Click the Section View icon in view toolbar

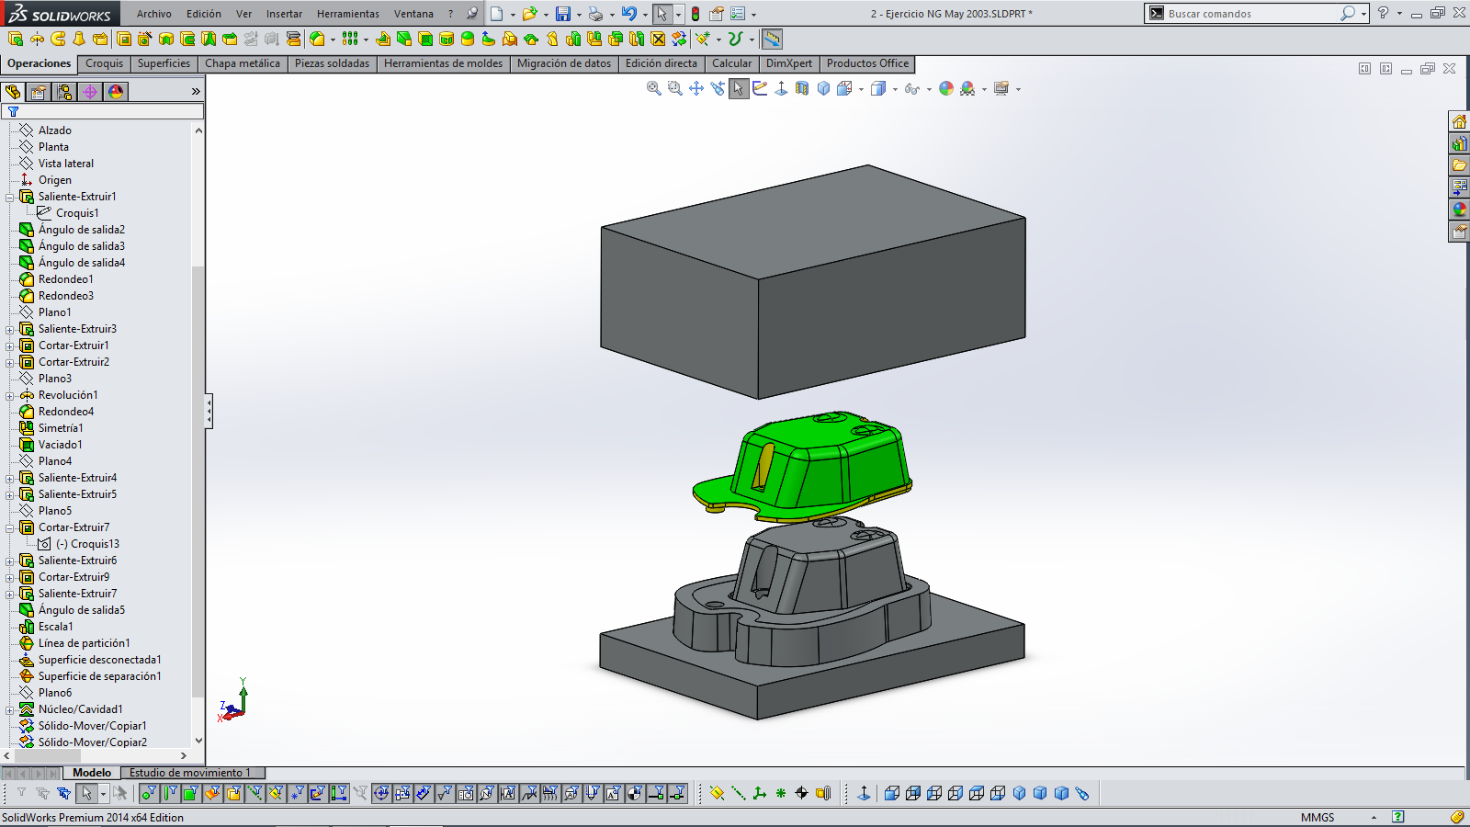[802, 89]
